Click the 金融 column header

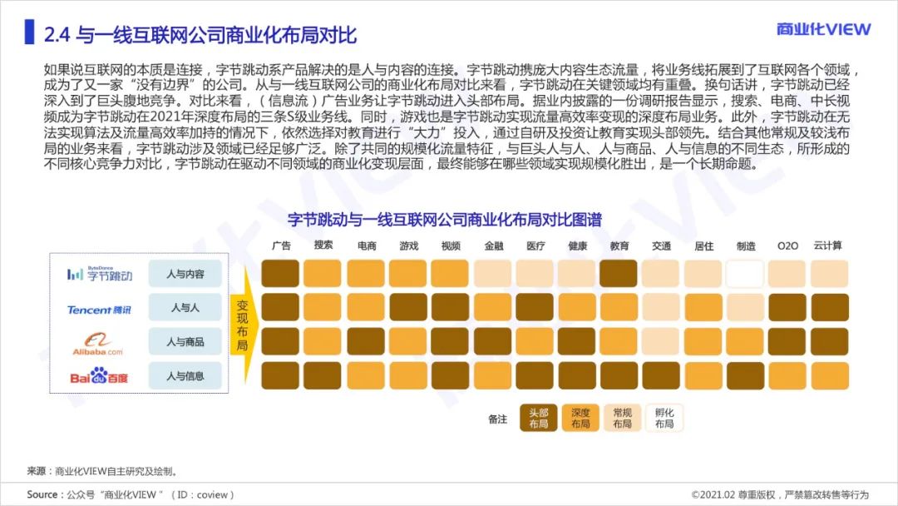click(494, 246)
